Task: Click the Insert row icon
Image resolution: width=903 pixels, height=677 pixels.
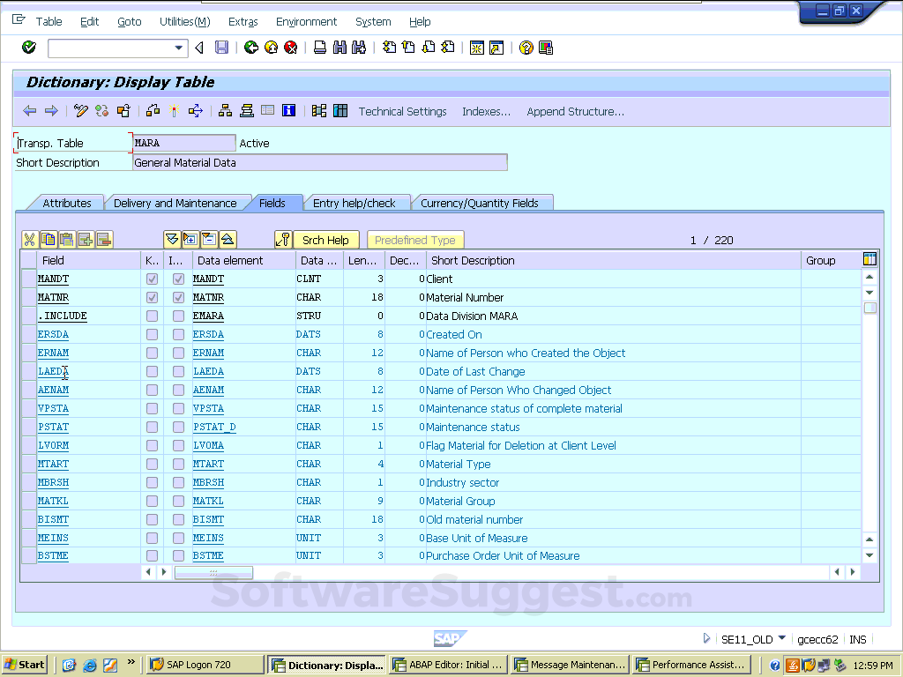Action: [86, 240]
